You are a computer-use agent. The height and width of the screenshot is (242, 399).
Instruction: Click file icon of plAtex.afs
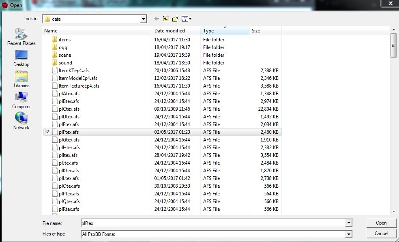pos(55,93)
